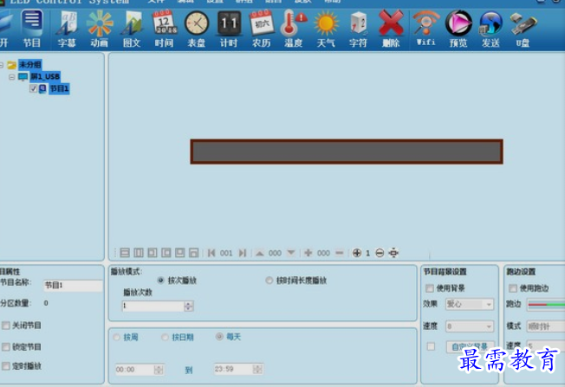Select 节目1 in the tree
This screenshot has width=565, height=387.
[59, 88]
